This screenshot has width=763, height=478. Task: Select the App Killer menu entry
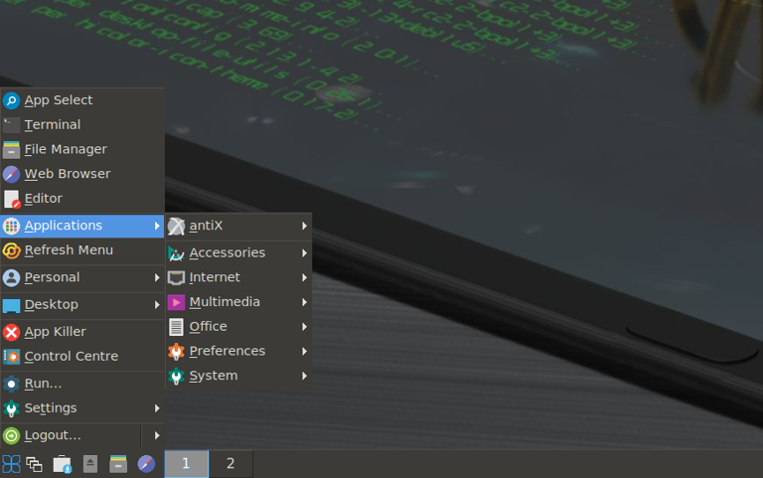[82, 332]
